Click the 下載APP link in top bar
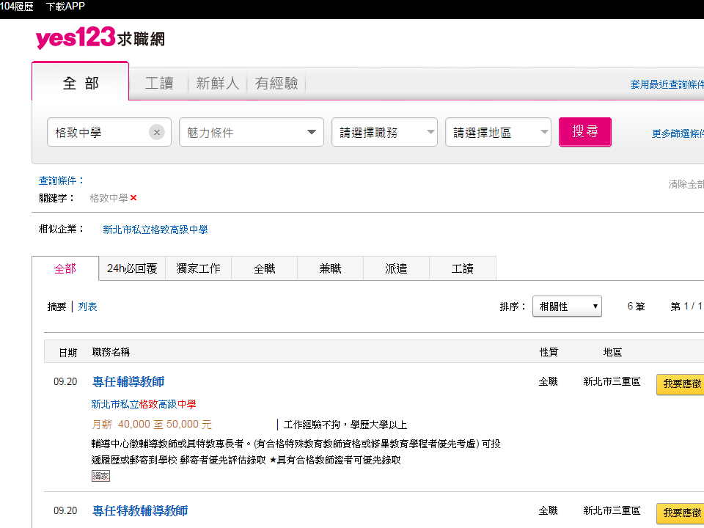704x528 pixels. click(65, 7)
